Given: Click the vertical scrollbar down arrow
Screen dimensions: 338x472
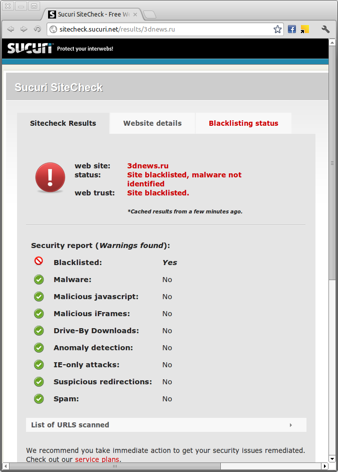Looking at the screenshot, I should point(332,459).
